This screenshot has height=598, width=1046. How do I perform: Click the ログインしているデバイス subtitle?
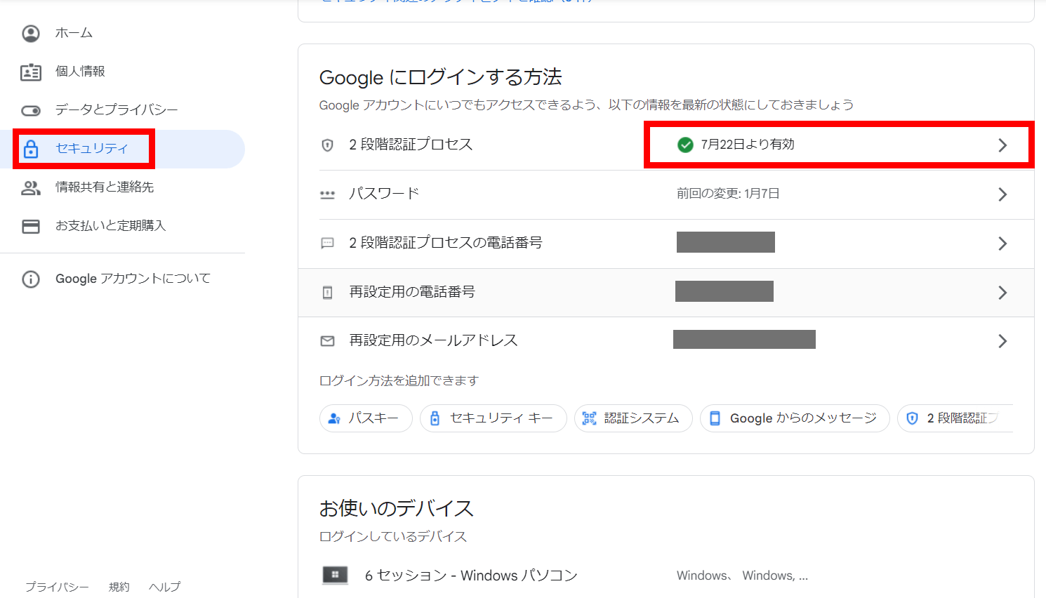point(393,537)
